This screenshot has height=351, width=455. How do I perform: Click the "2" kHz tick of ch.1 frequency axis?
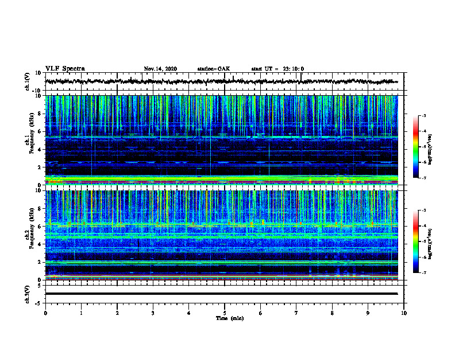[x=40, y=167]
